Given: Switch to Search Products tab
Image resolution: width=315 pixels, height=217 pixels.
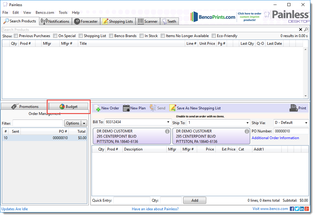Looking at the screenshot, I should 20,21.
